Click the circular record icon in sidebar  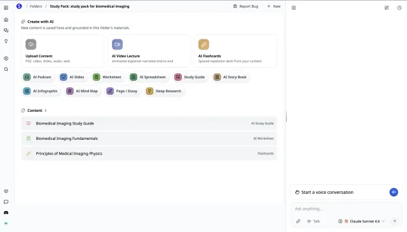[6, 58]
